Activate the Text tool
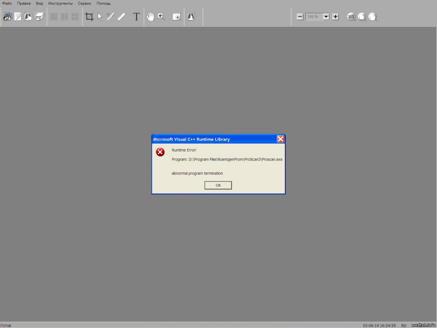437x328 pixels. (x=136, y=17)
